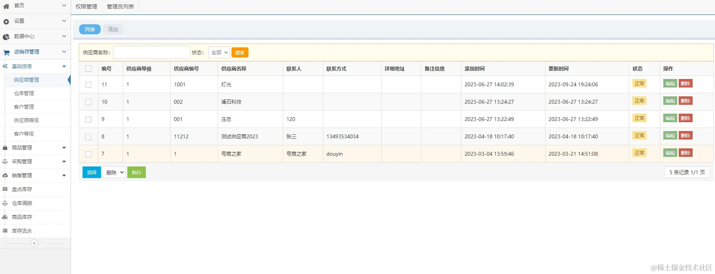Click the contact number 13493534034
The height and width of the screenshot is (274, 715).
click(343, 136)
